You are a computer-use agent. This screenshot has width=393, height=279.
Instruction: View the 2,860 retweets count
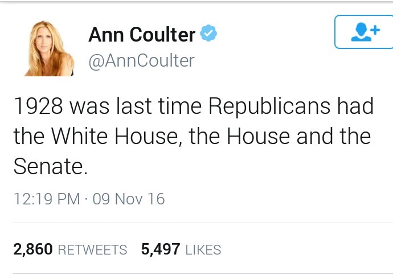point(33,249)
